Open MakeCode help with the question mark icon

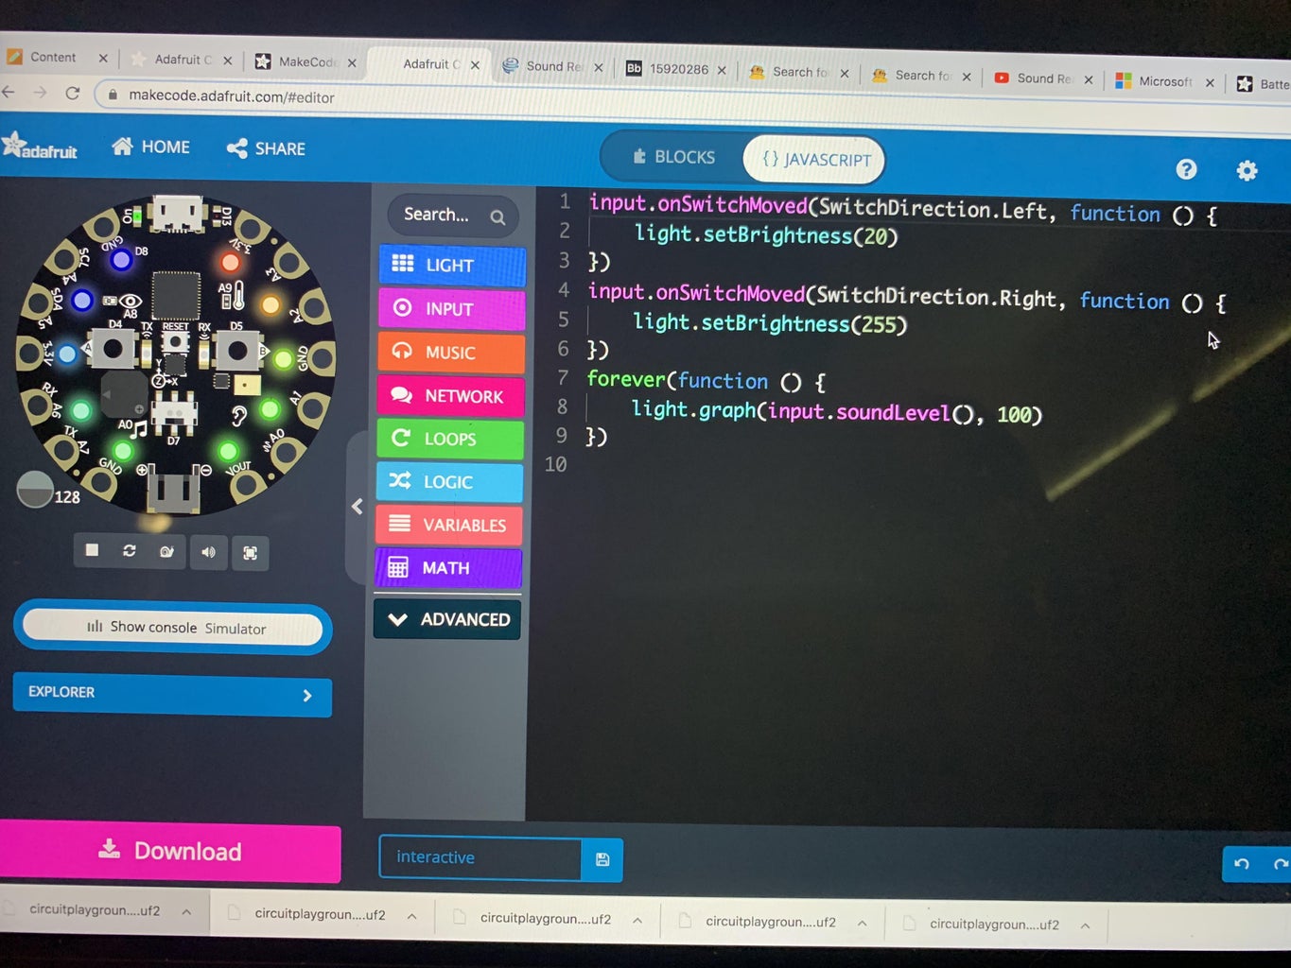tap(1186, 169)
